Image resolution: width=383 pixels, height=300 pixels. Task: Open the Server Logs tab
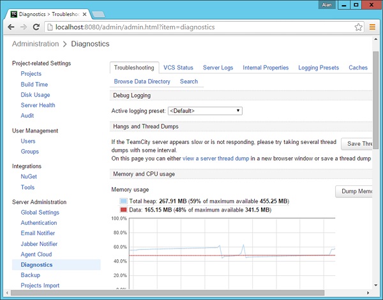(x=218, y=68)
